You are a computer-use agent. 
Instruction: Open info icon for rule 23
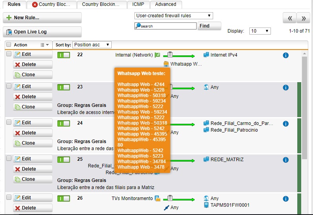285,88
